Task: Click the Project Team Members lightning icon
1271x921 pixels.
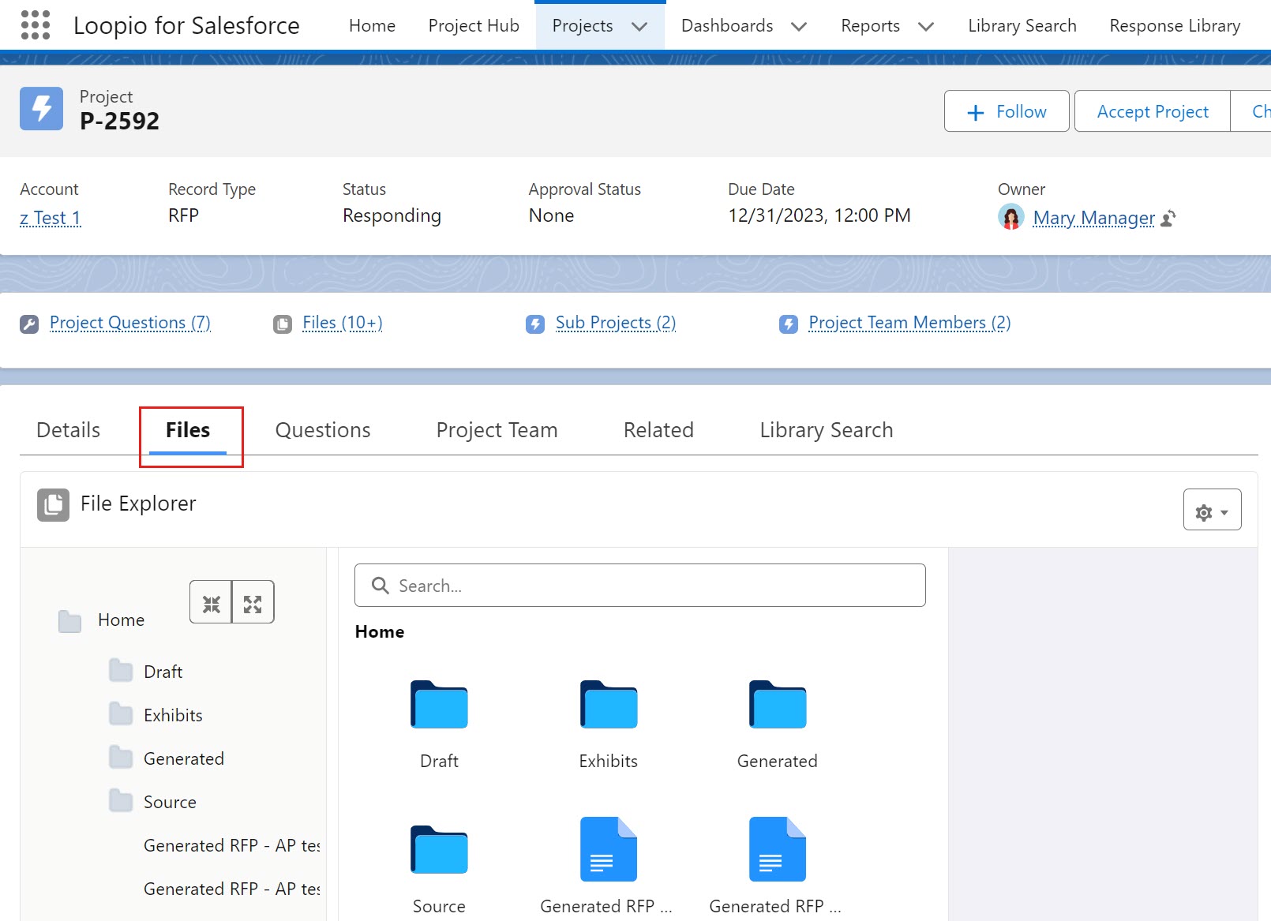Action: (789, 324)
